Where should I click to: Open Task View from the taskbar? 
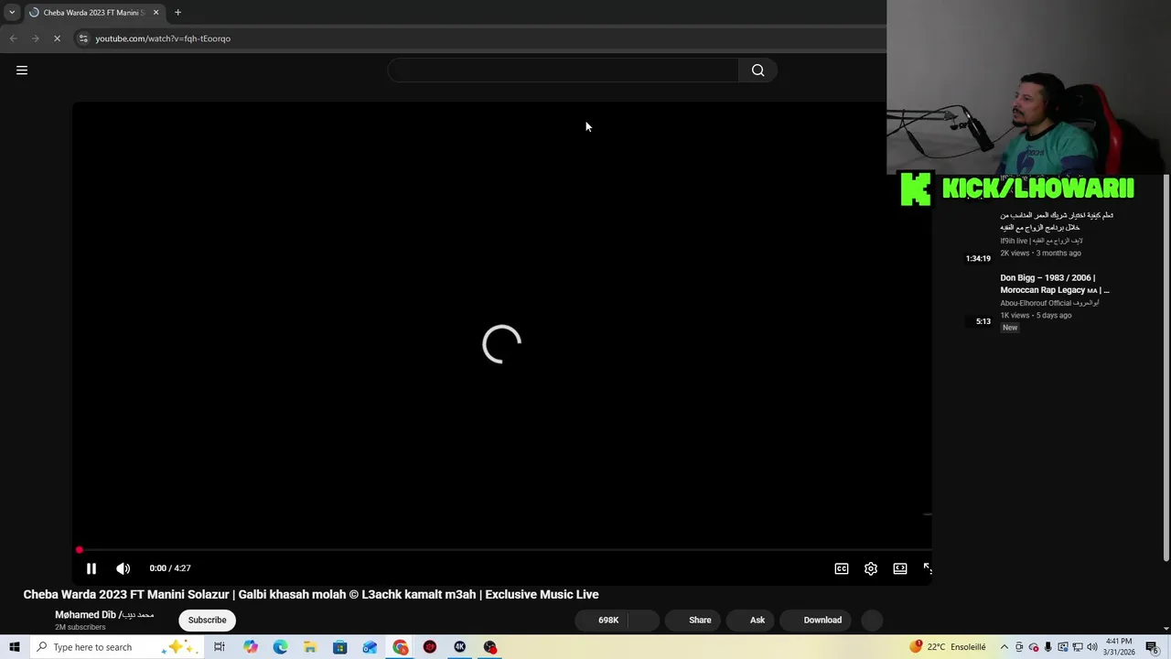(220, 647)
